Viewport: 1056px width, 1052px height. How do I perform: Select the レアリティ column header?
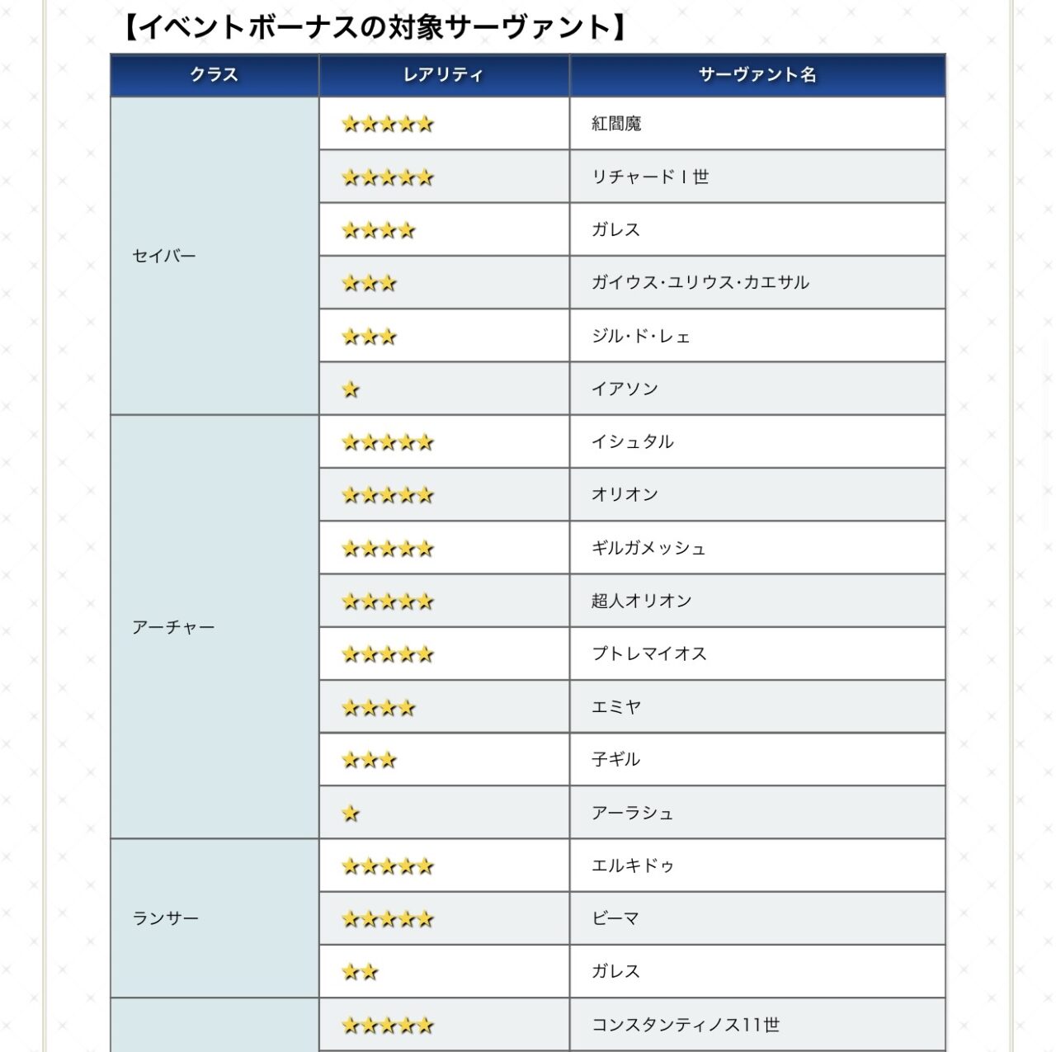443,75
